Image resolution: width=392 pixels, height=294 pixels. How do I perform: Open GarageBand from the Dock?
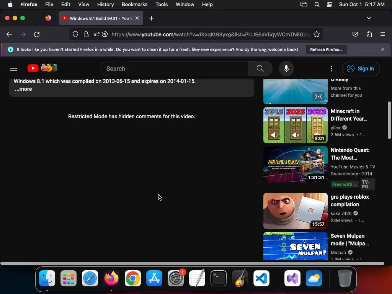(x=240, y=278)
